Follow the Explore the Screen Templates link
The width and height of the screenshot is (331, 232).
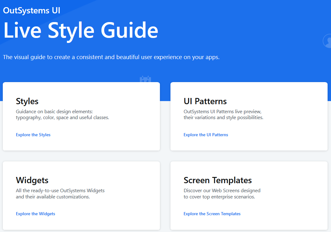coord(212,214)
